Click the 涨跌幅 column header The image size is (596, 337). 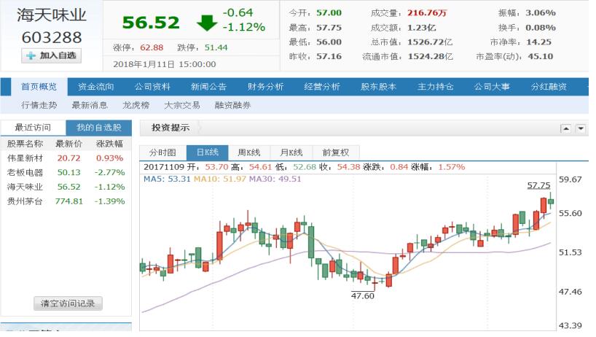click(x=109, y=144)
